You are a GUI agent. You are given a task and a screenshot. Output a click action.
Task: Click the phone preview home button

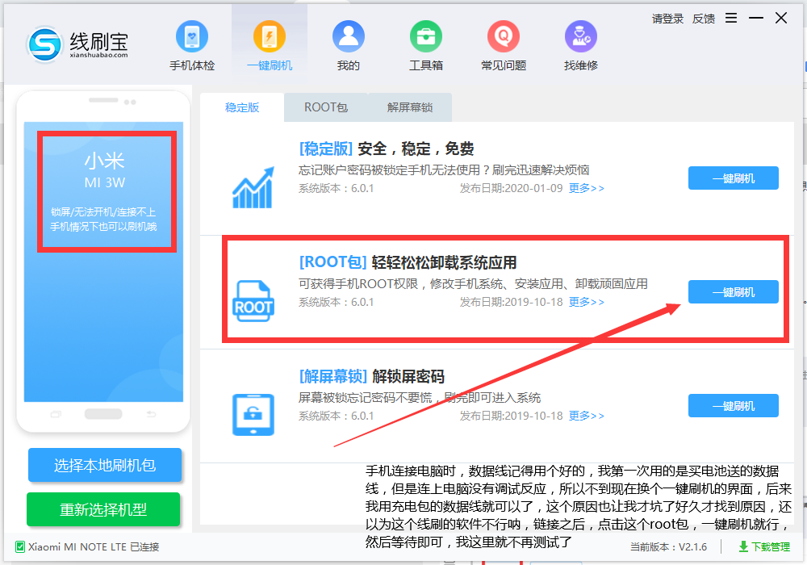103,414
